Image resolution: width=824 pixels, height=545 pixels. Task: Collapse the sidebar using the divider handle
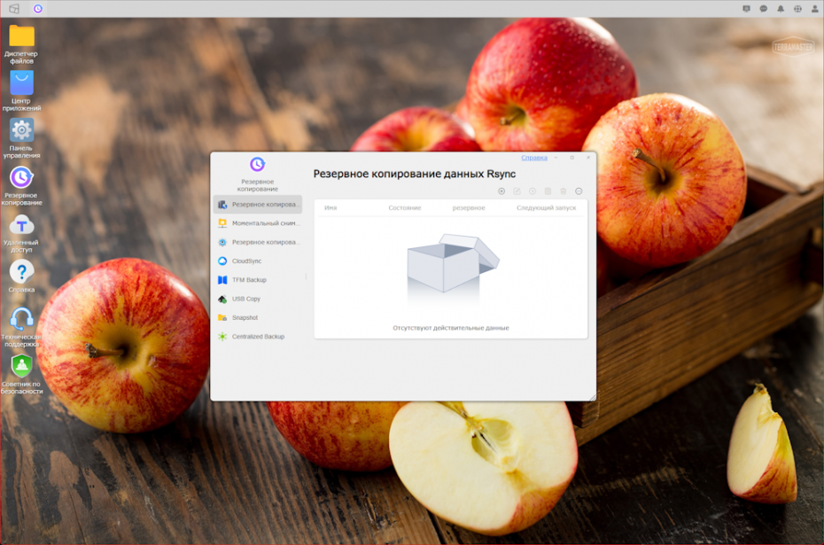(x=307, y=277)
